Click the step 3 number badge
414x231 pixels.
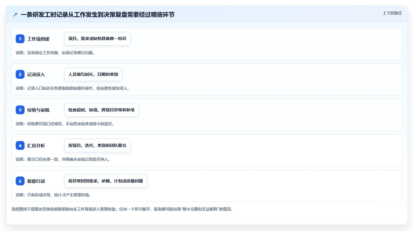point(20,110)
